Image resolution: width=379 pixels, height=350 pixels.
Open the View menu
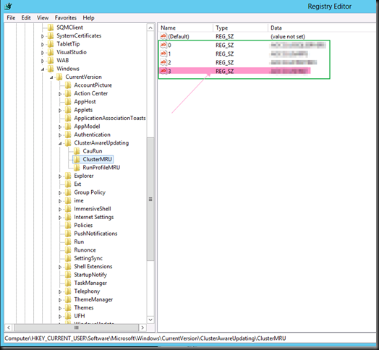click(43, 18)
